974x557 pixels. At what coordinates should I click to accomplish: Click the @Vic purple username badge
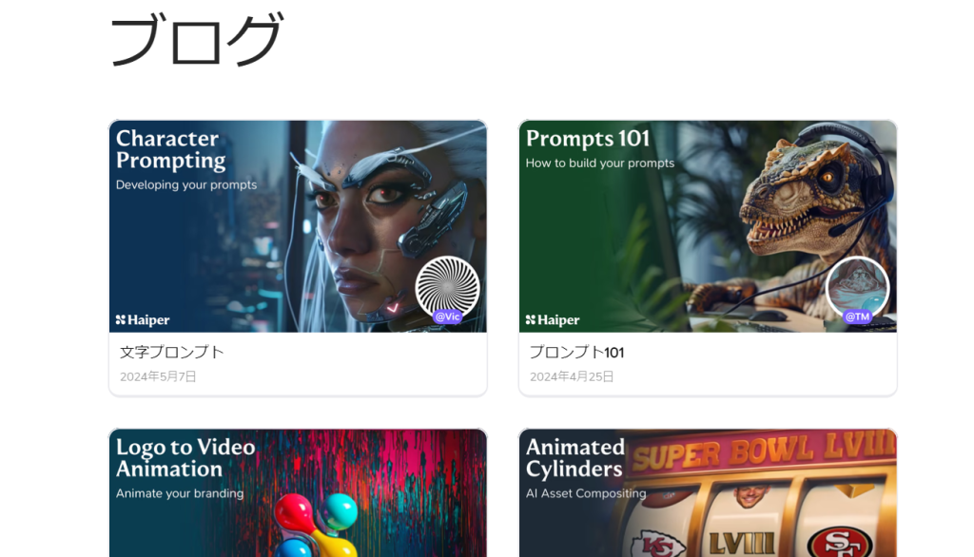pos(447,317)
